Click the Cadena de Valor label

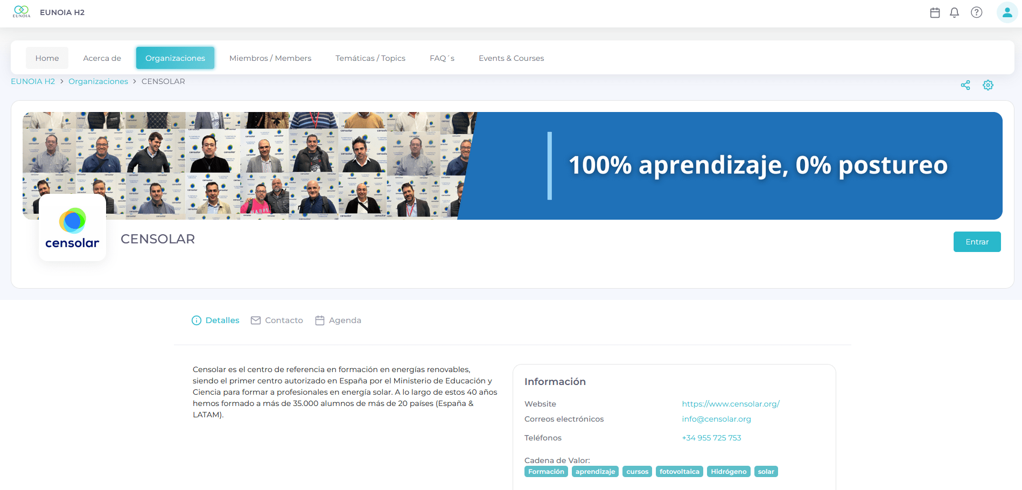coord(557,460)
